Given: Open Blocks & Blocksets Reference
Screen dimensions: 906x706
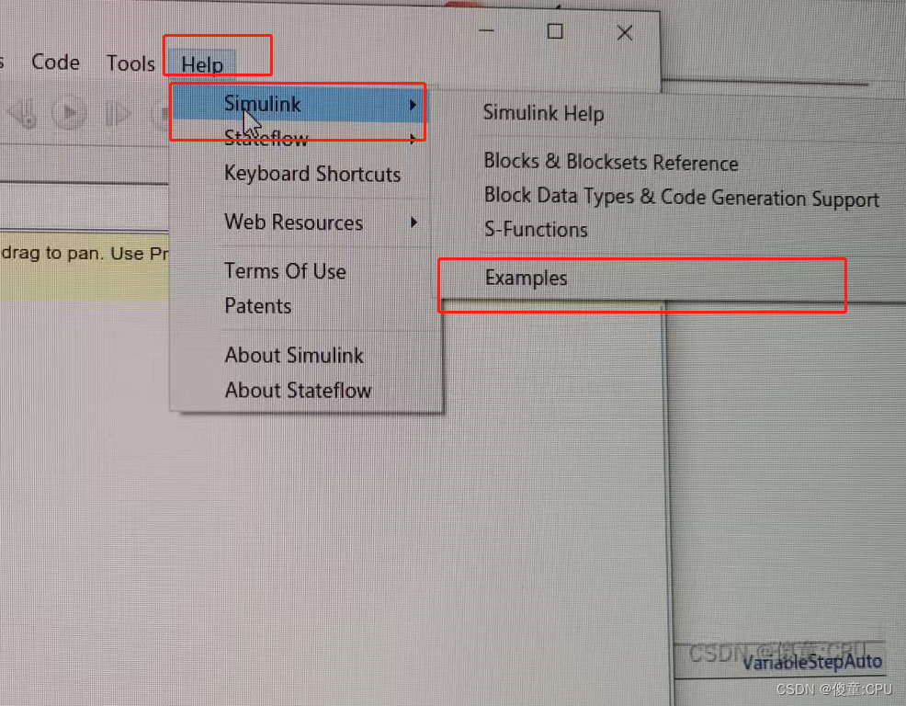Looking at the screenshot, I should (x=611, y=162).
